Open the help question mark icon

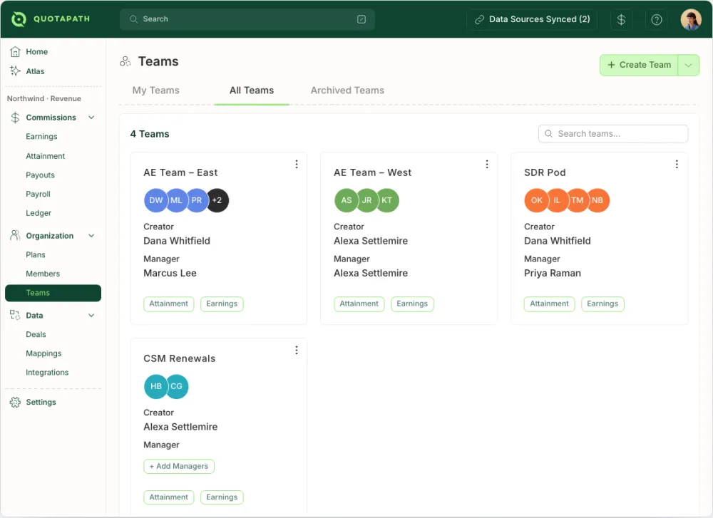[656, 19]
